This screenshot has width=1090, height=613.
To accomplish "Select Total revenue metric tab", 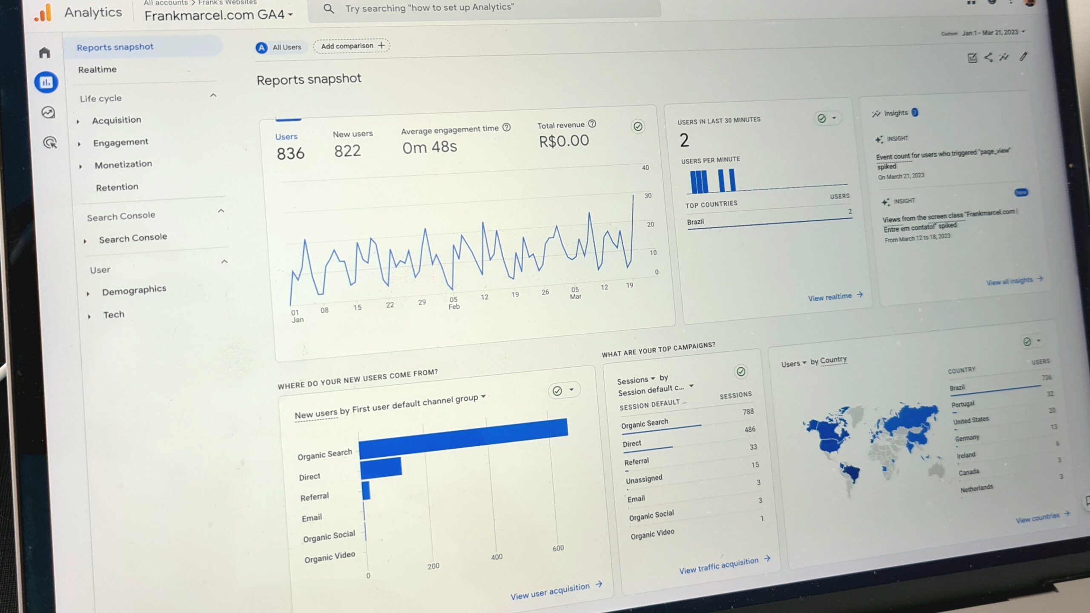I will (x=566, y=135).
